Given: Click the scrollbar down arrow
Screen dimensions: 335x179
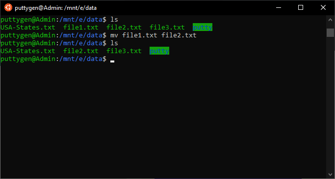Looking at the screenshot, I should 330,174.
